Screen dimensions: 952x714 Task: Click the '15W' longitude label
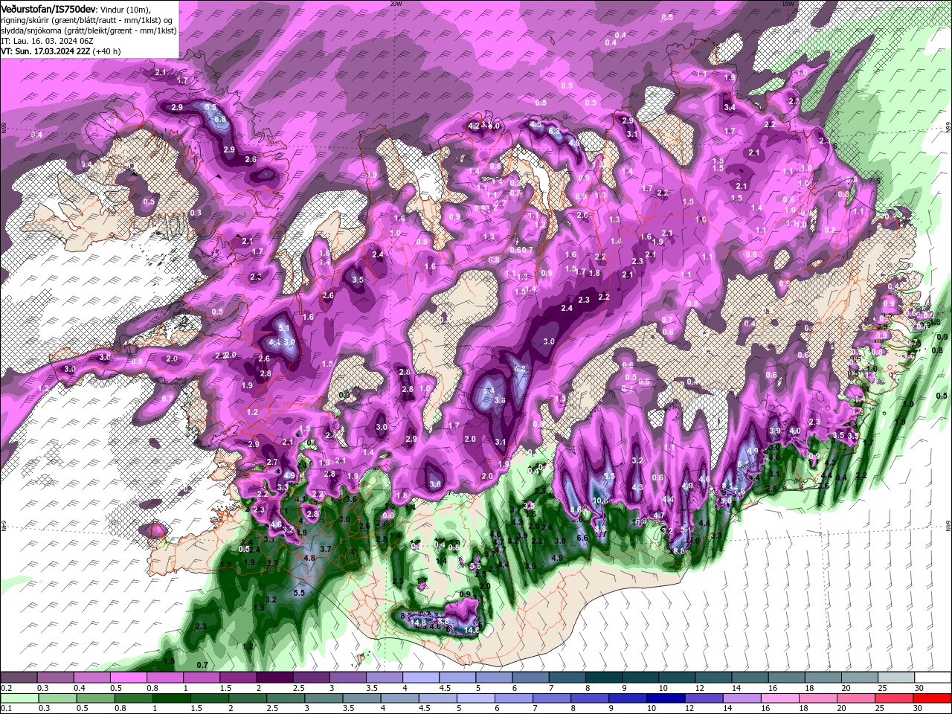pyautogui.click(x=788, y=3)
